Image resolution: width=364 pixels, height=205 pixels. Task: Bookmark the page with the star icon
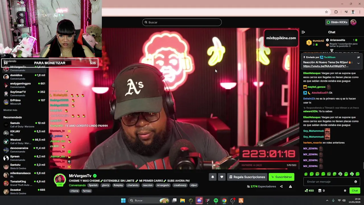(326, 12)
